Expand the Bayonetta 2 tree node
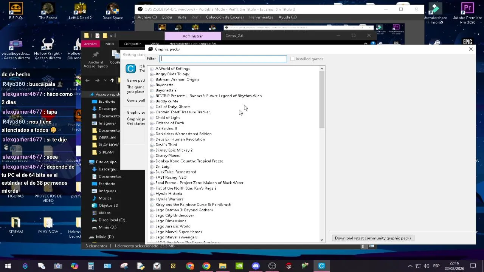This screenshot has width=484, height=272. pyautogui.click(x=152, y=90)
